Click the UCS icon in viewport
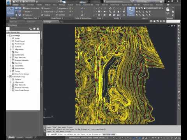The height and width of the screenshot is (140, 187). (48, 114)
